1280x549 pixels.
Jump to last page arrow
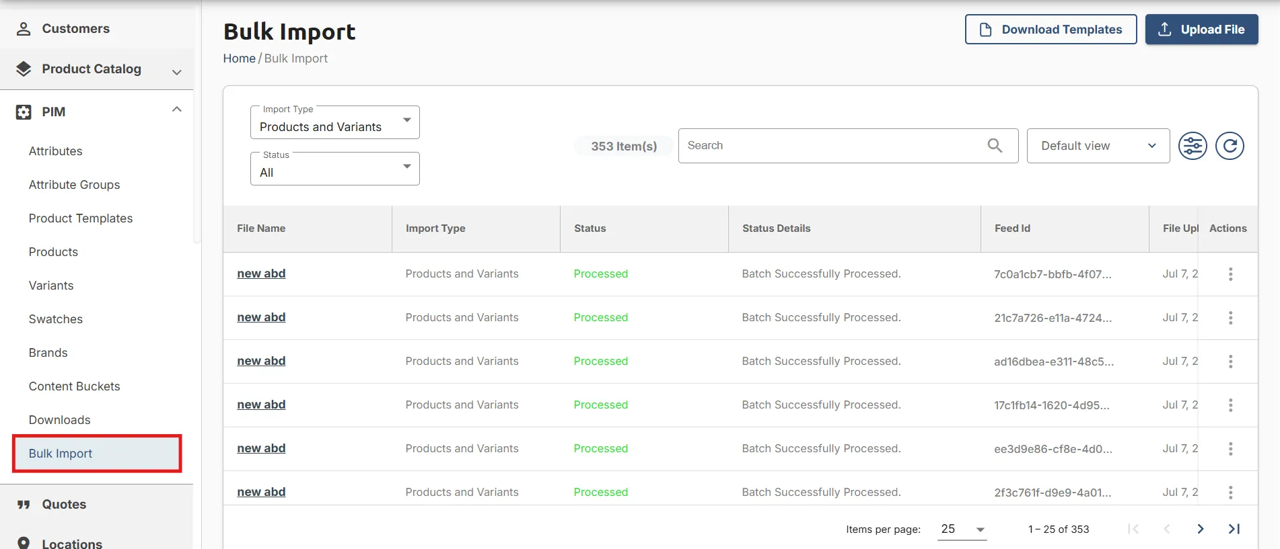click(x=1234, y=529)
